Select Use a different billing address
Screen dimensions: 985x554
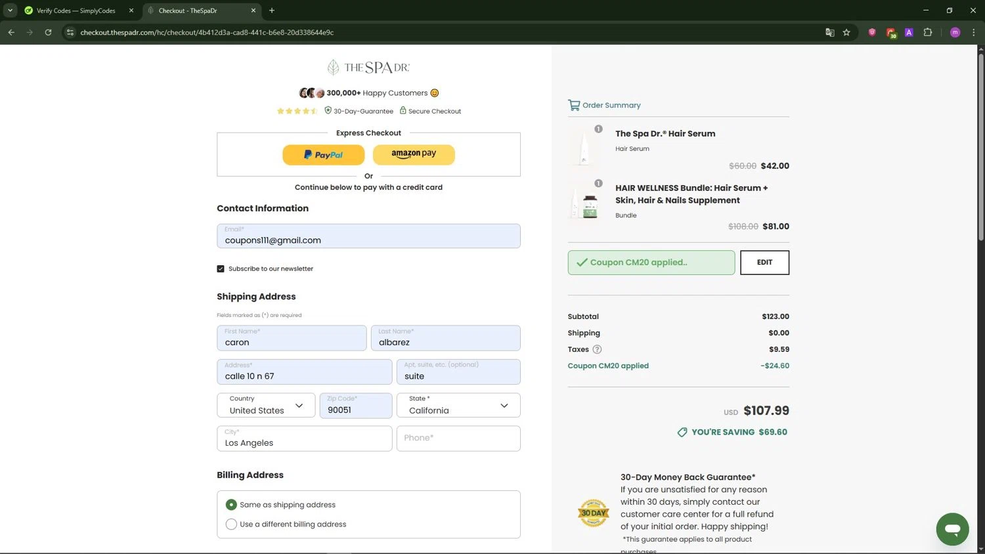click(231, 524)
